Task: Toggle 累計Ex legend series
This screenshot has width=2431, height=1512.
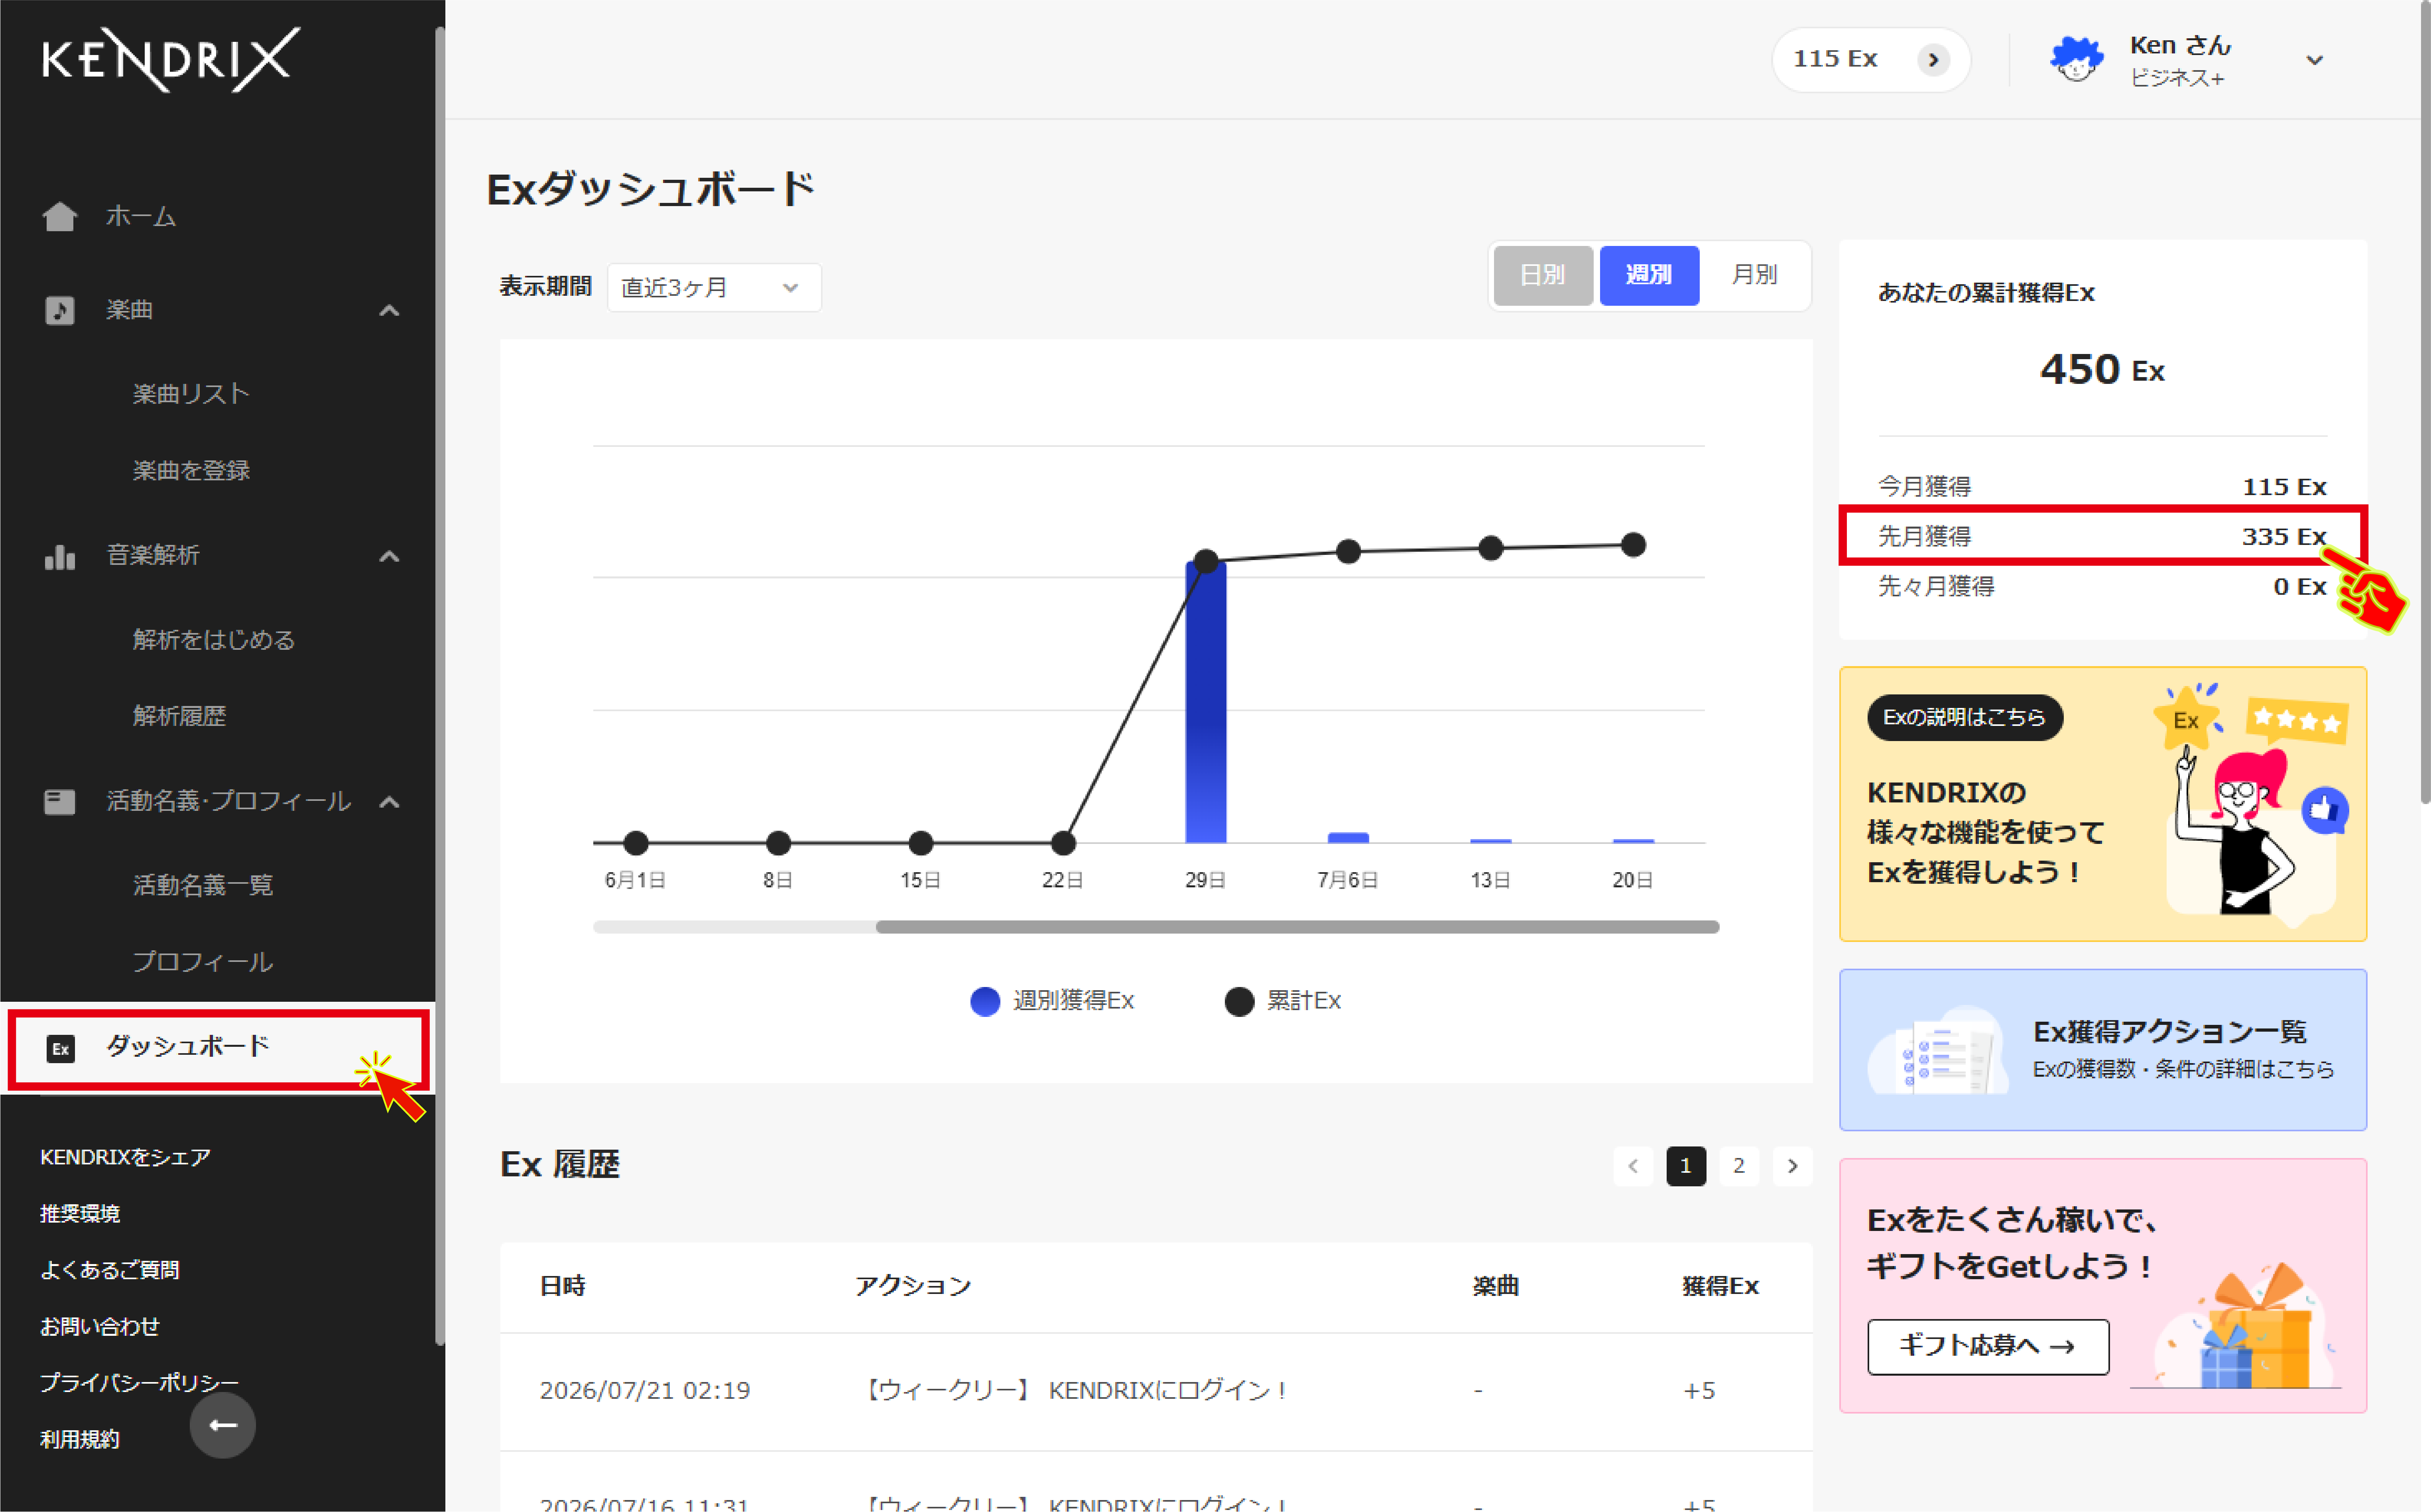Action: (1283, 1001)
